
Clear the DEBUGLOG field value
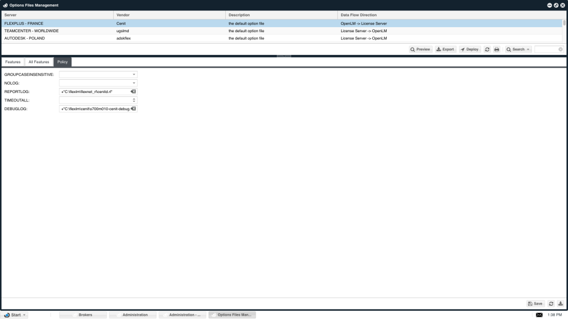tap(134, 109)
